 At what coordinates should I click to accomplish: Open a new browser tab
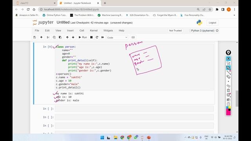point(105,3)
